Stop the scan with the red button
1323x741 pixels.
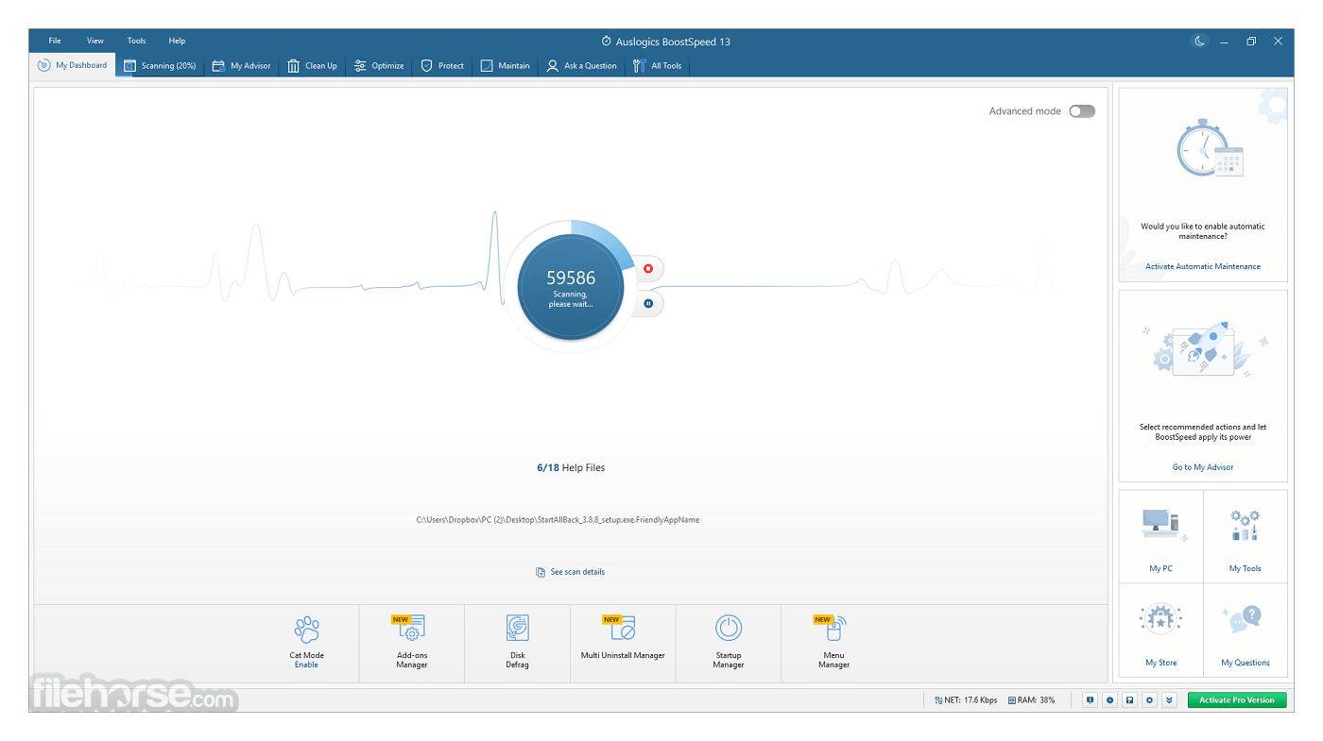(648, 268)
